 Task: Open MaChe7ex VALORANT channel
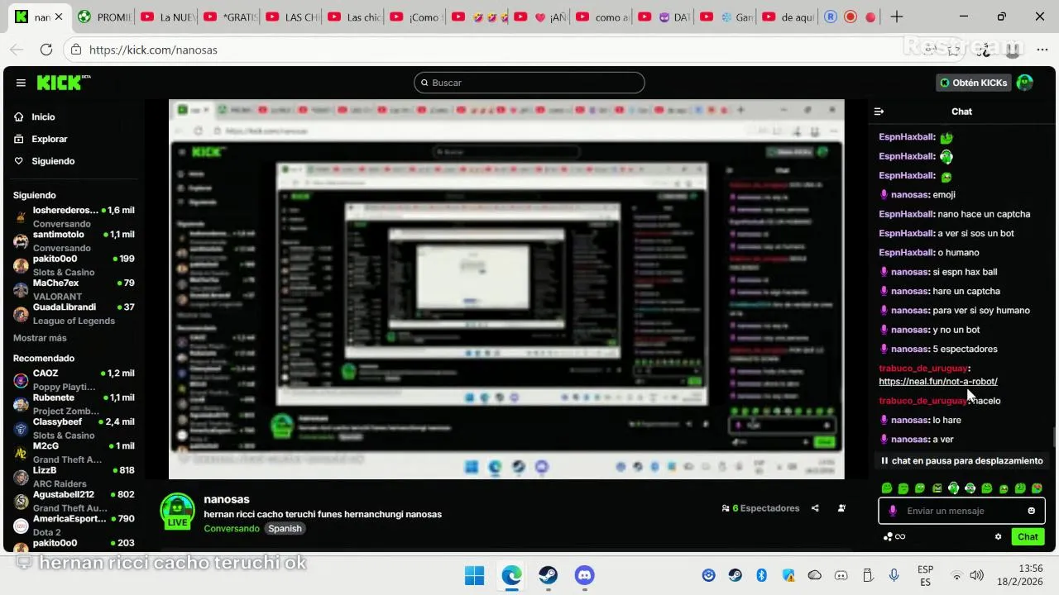pyautogui.click(x=74, y=289)
